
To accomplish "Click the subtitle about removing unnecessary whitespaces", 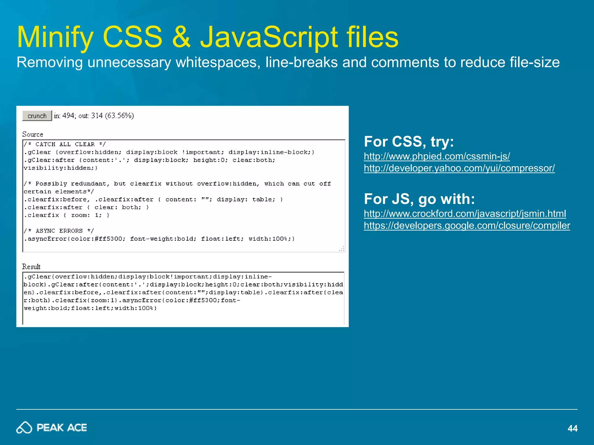I will click(x=288, y=62).
